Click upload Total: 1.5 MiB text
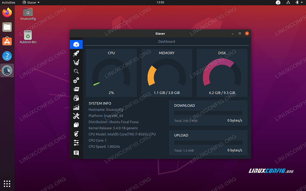This screenshot has width=306, height=191. click(184, 151)
